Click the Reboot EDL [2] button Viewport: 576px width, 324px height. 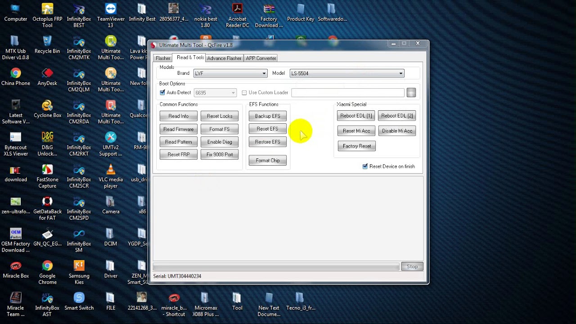397,116
